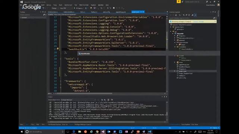The width and height of the screenshot is (239, 134).
Task: Click Settings link in restoring packages bar
Action: (201, 22)
